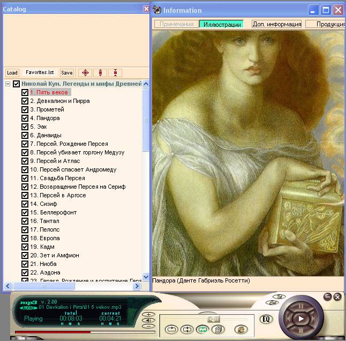346x341 pixels.
Task: Select track '22. Аэдона'
Action: (45, 272)
